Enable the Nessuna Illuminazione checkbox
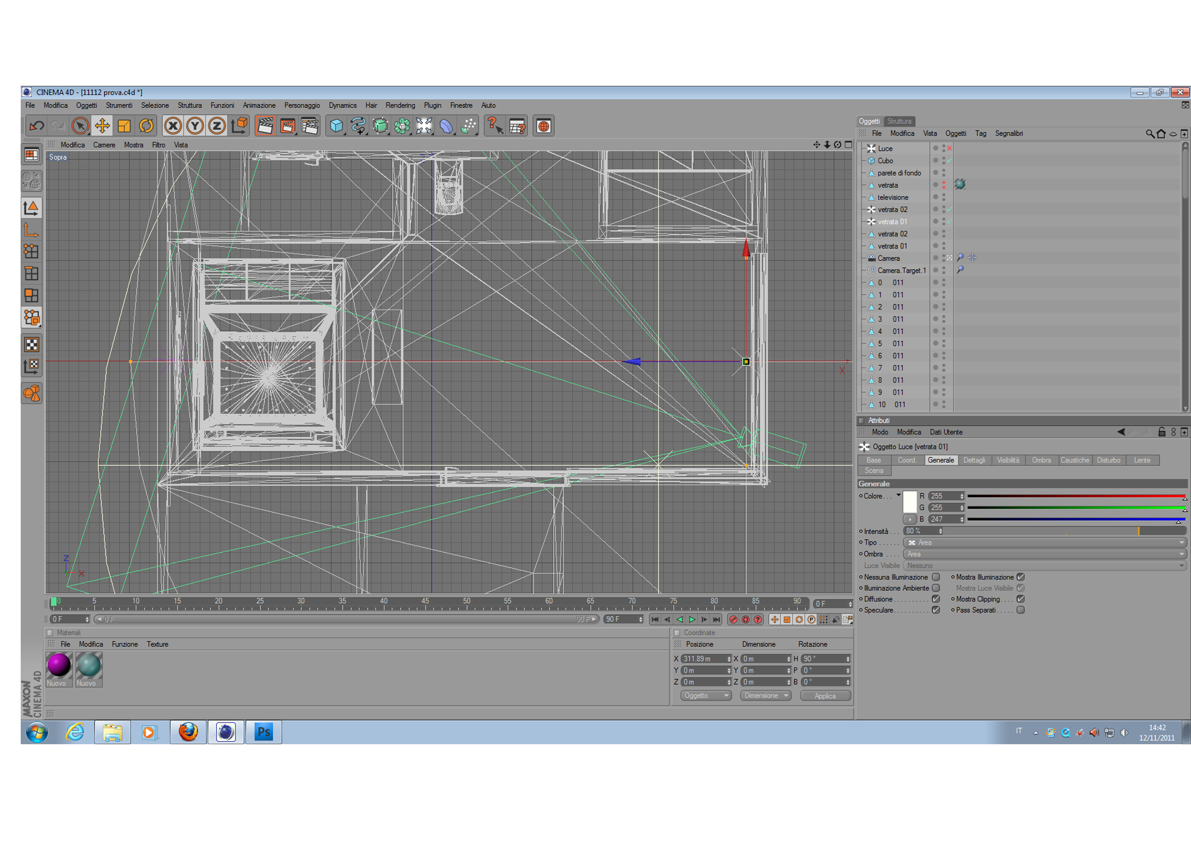Screen dimensions: 1191x842 pos(936,577)
